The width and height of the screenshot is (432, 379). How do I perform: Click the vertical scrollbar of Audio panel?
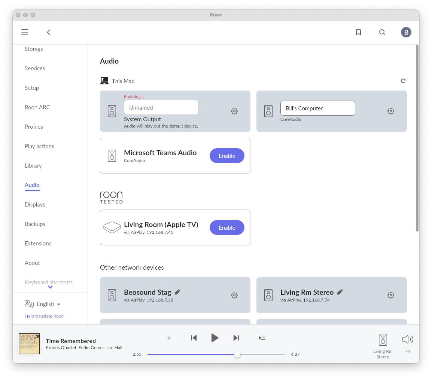click(x=417, y=138)
